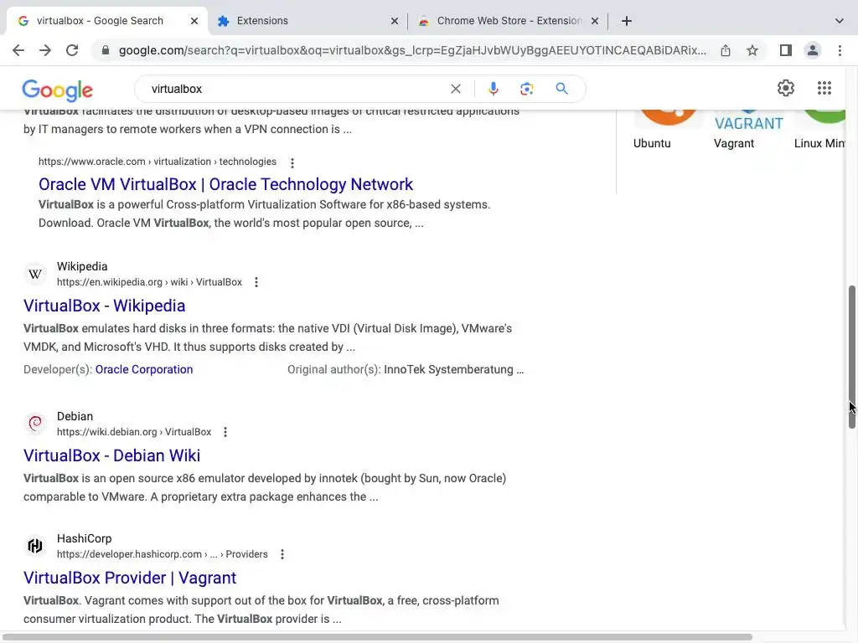Open Google quick settings gear
Image resolution: width=858 pixels, height=643 pixels.
coord(786,88)
